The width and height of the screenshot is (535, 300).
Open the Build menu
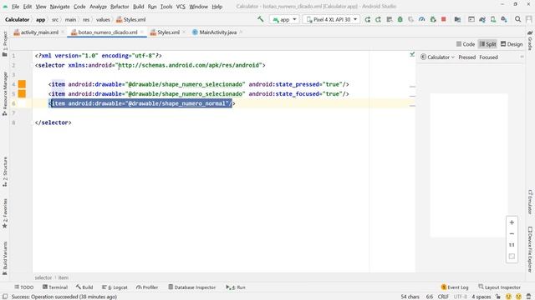[138, 7]
